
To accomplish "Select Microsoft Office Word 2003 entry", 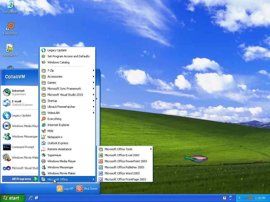I will pyautogui.click(x=125, y=173).
